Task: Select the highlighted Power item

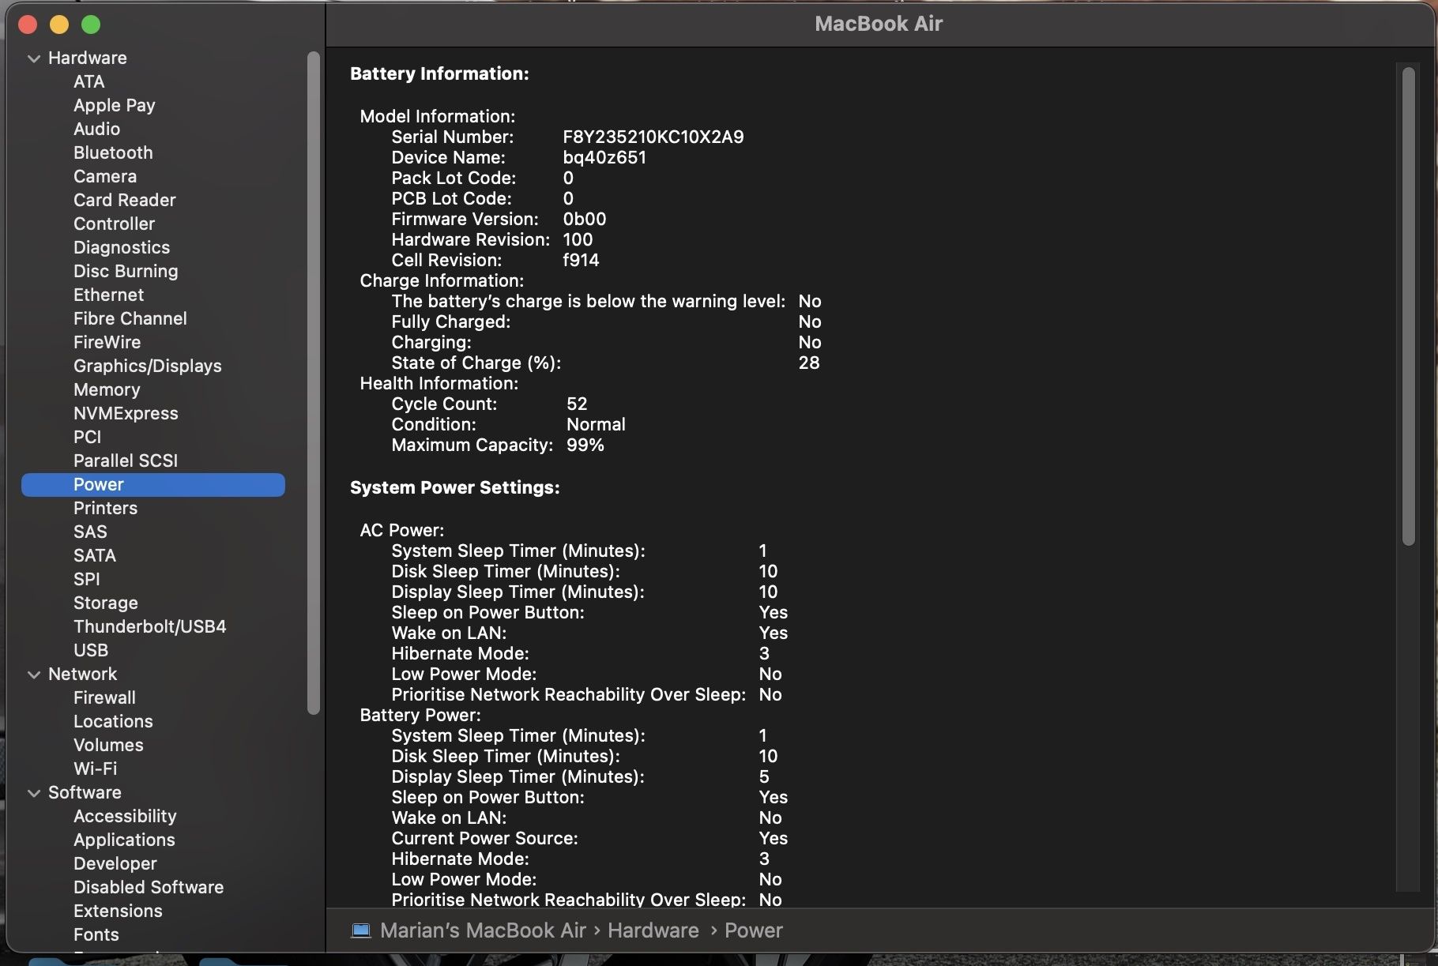Action: [152, 485]
